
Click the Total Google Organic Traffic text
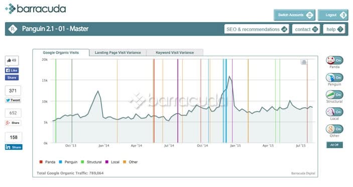(x=70, y=173)
